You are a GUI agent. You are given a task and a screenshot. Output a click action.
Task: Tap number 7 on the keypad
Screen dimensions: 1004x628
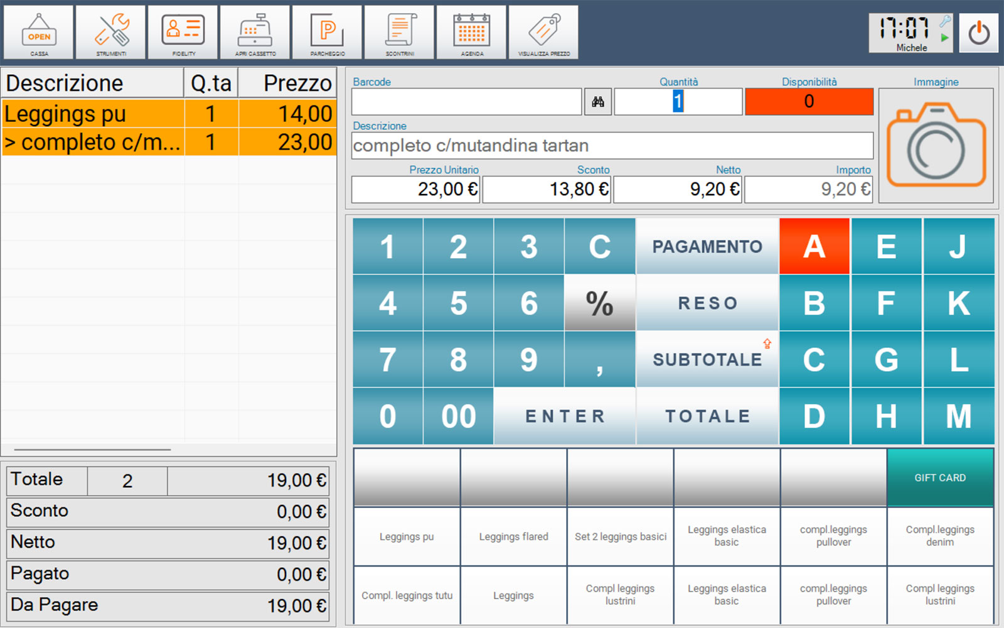(388, 359)
